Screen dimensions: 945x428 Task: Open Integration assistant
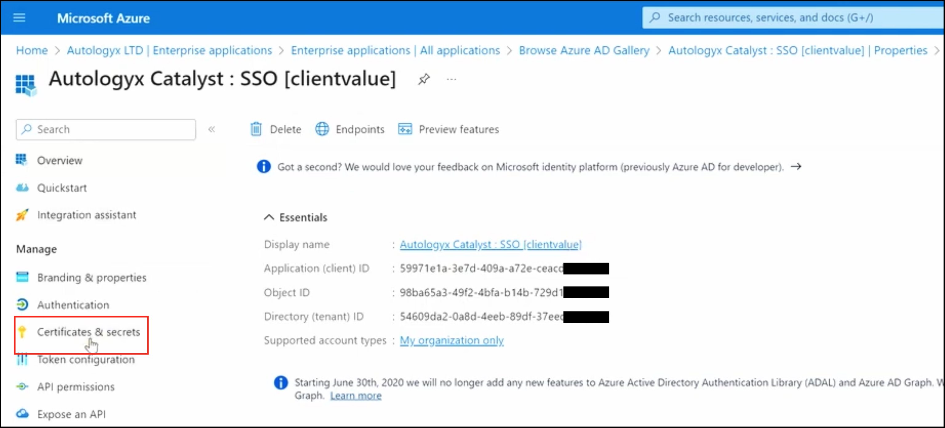[86, 215]
